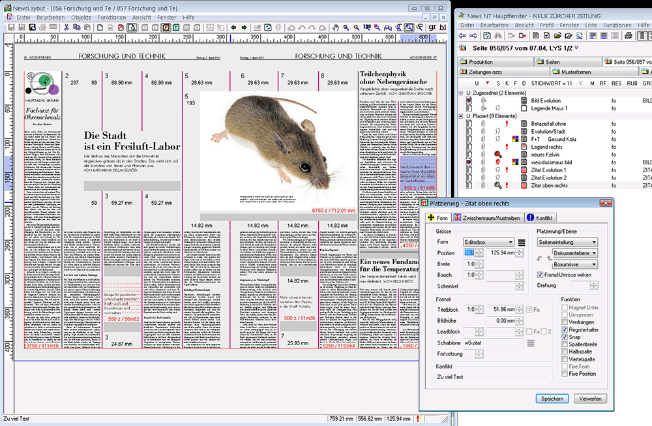Click the green left arrow in NewsLayout toolbar

[x=233, y=27]
